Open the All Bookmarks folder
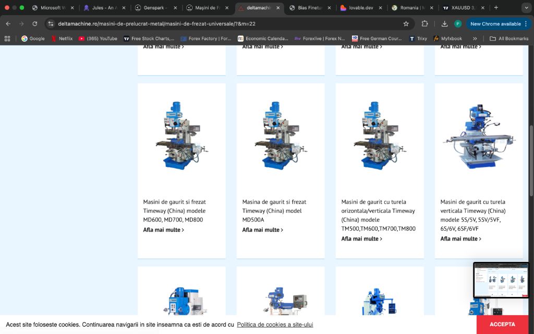This screenshot has height=334, width=534. (509, 39)
